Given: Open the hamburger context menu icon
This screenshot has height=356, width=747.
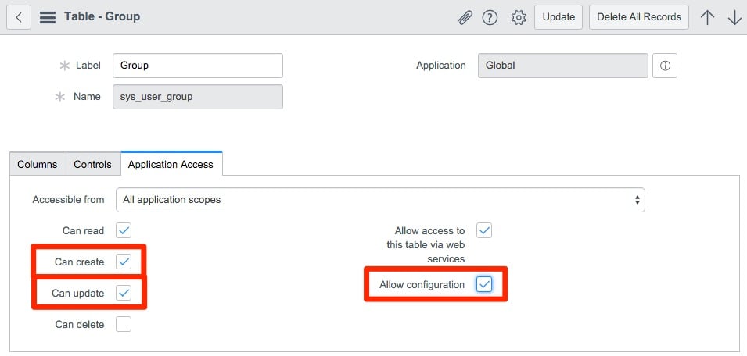Looking at the screenshot, I should [x=47, y=16].
